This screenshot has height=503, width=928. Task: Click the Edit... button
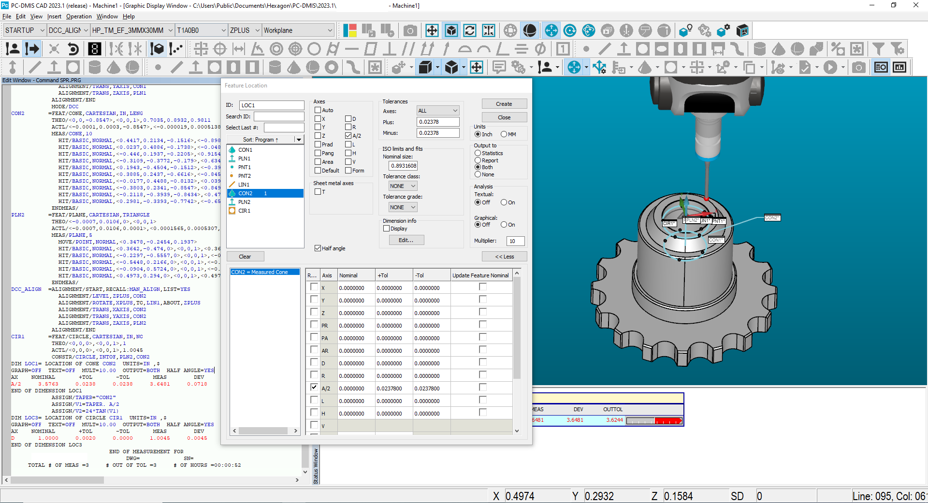(406, 240)
